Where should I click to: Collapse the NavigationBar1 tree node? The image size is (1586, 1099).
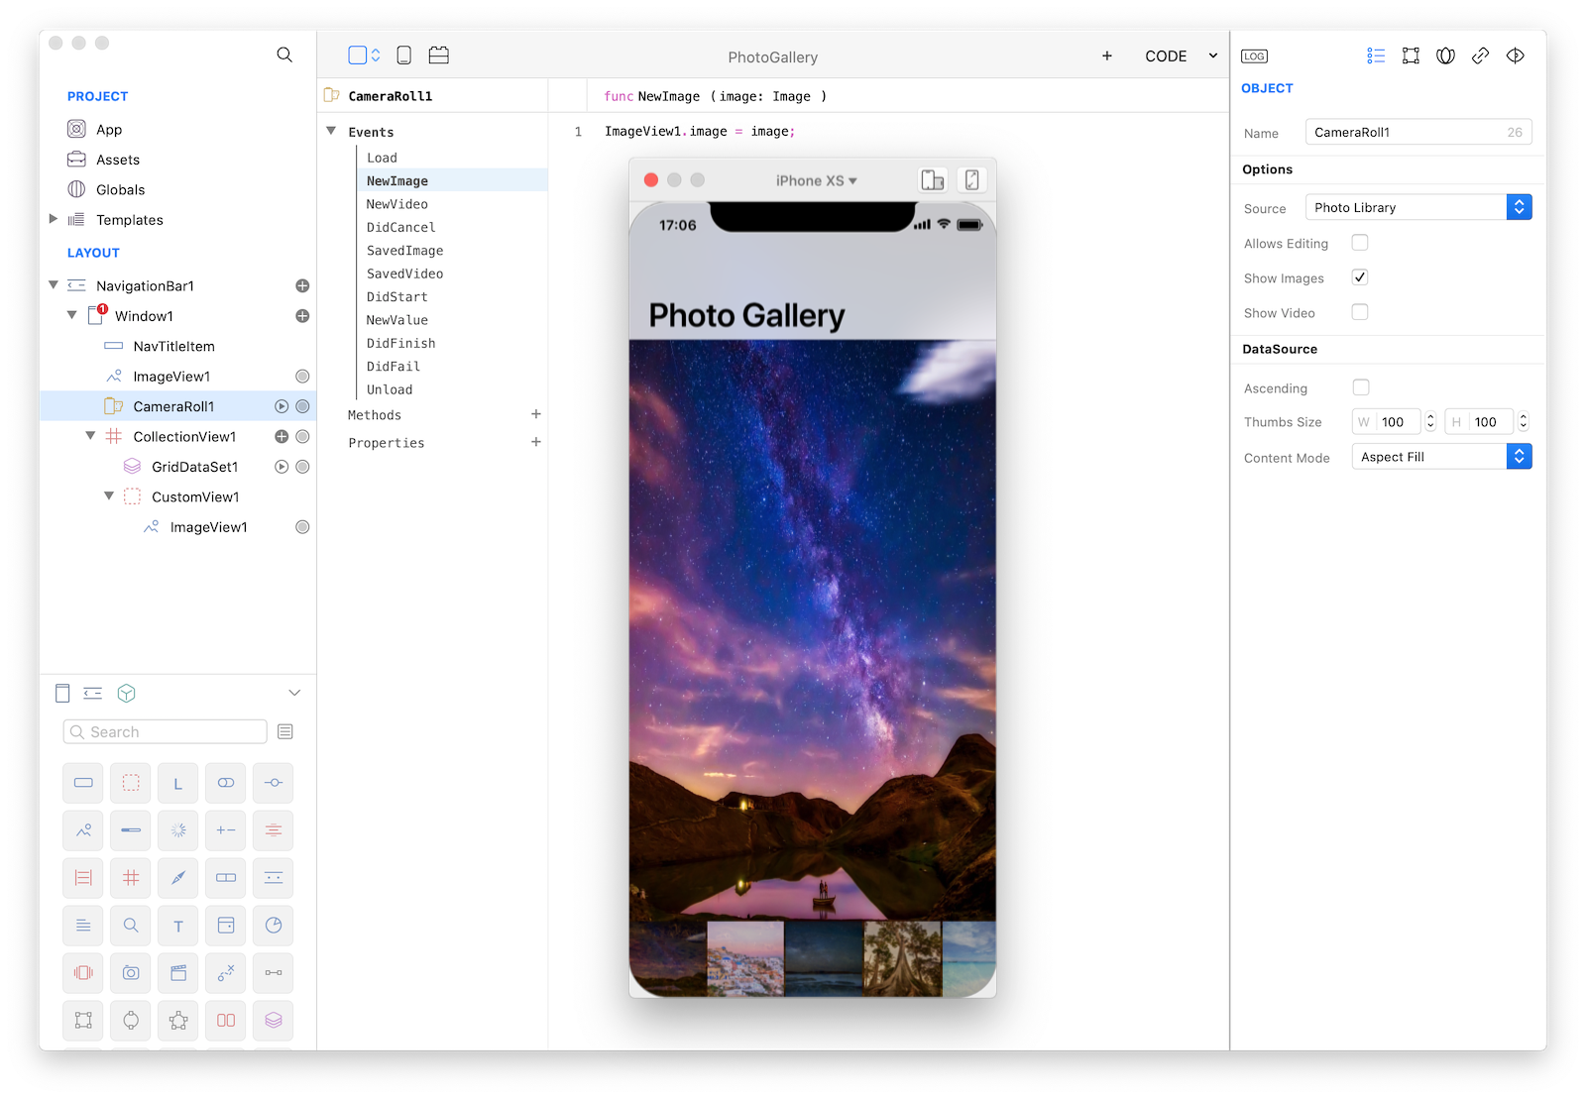(54, 285)
